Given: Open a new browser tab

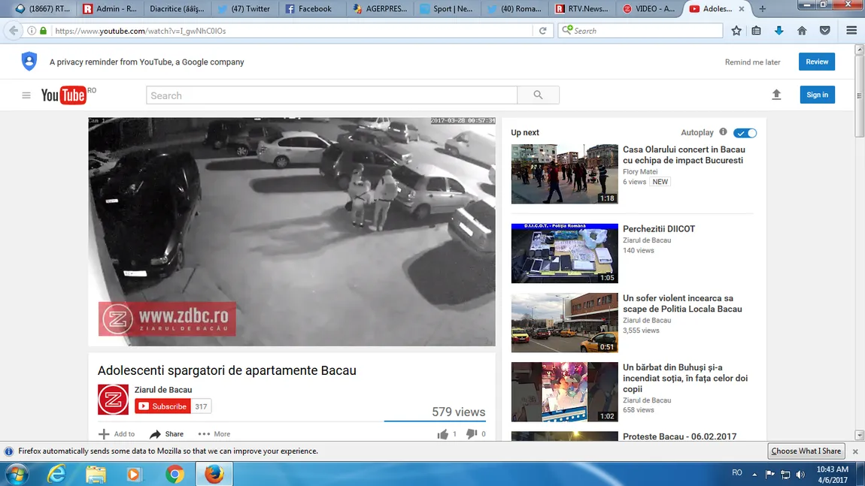Looking at the screenshot, I should pos(763,9).
